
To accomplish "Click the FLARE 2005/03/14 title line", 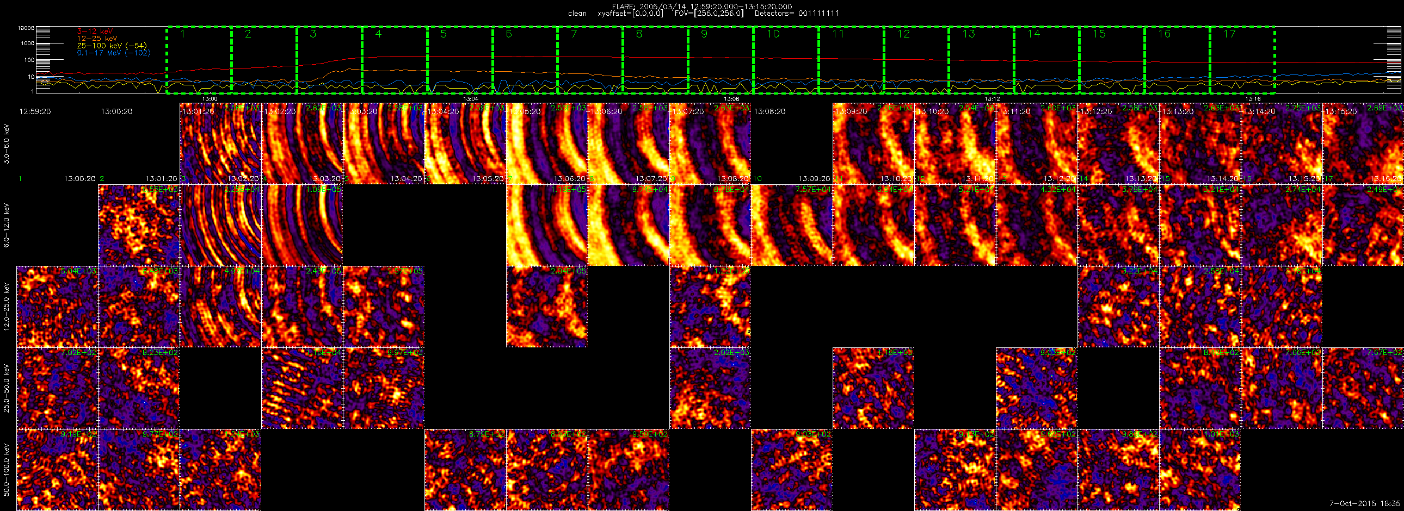I will 702,6.
